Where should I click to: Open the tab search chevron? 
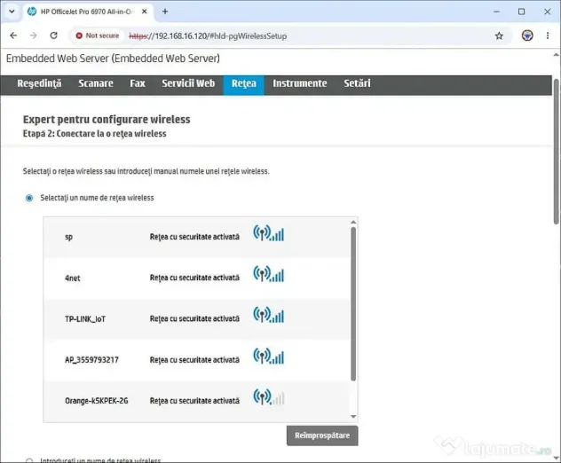coord(12,12)
